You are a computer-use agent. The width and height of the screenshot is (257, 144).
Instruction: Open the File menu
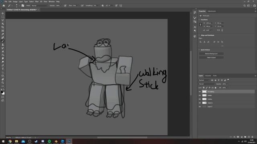(x=6, y=2)
